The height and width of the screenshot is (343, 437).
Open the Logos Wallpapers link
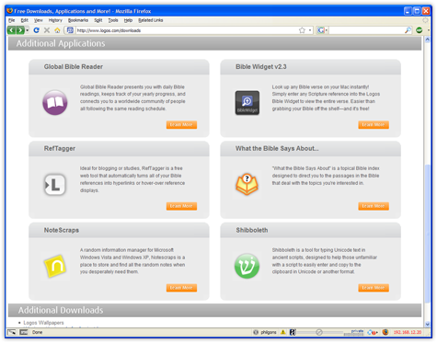(43, 323)
